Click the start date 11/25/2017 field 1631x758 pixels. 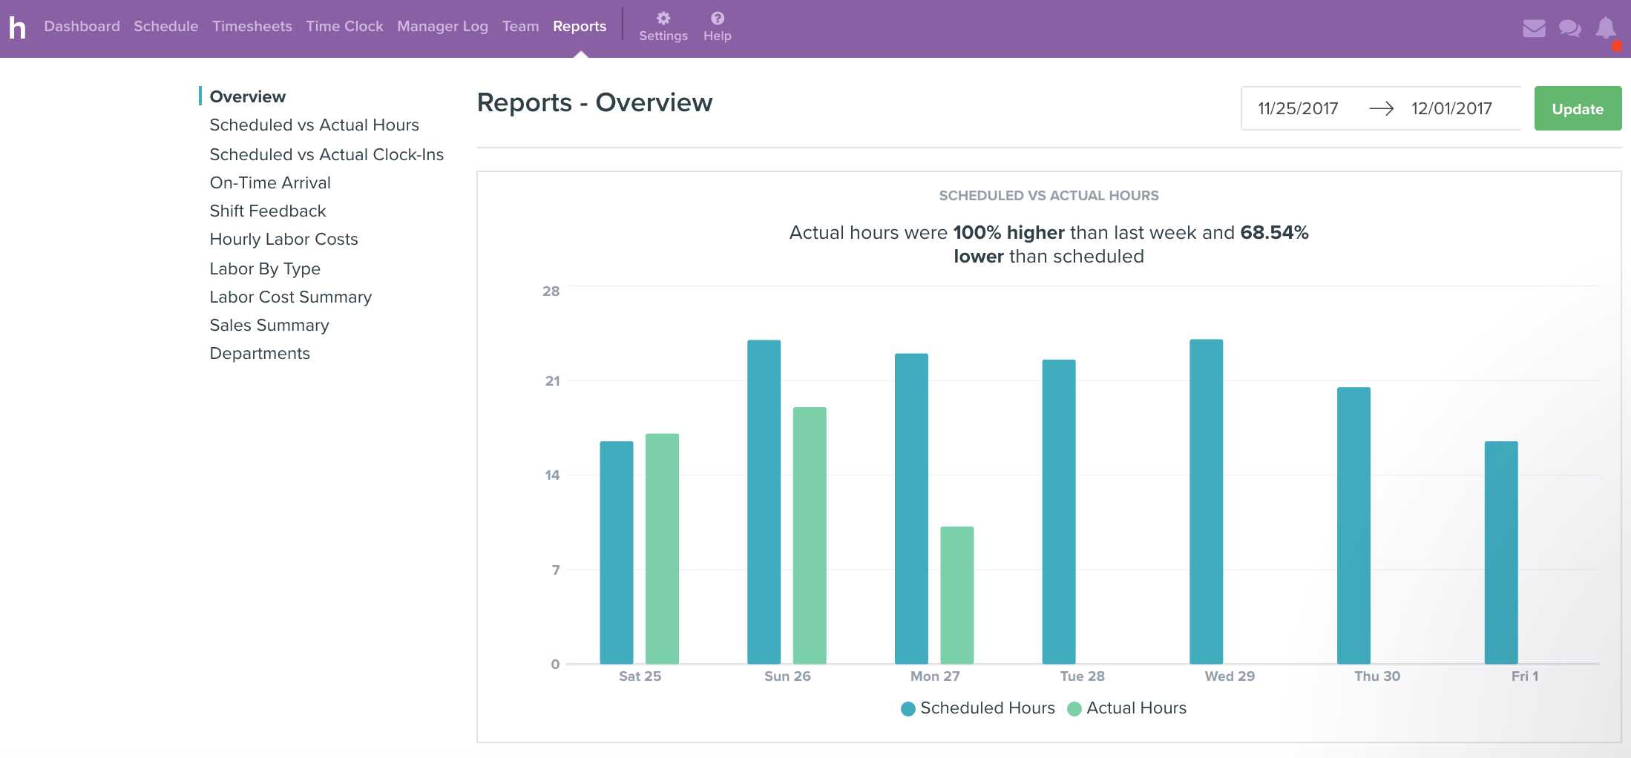click(1298, 109)
